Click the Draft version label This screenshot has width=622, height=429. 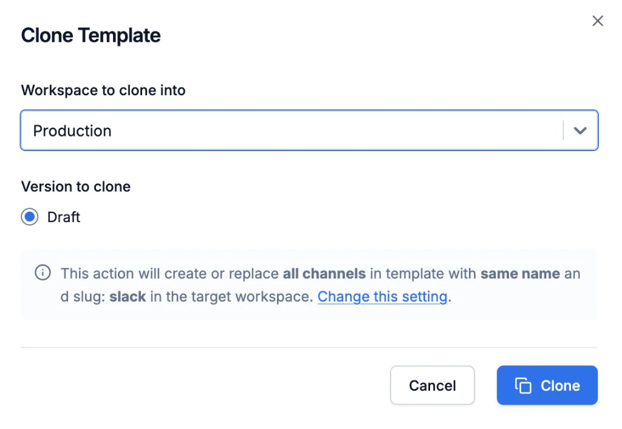click(x=64, y=217)
